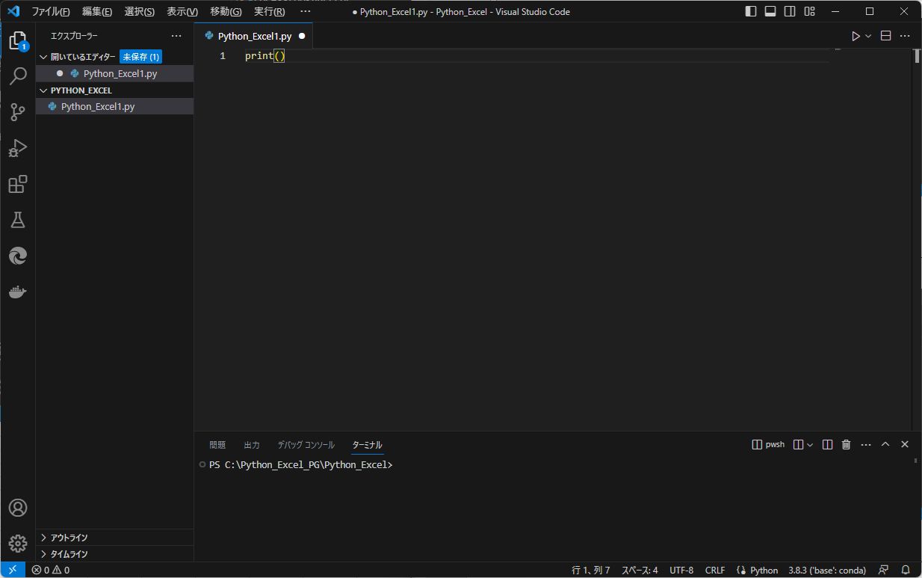Focus the terminal prompt line

pos(300,465)
